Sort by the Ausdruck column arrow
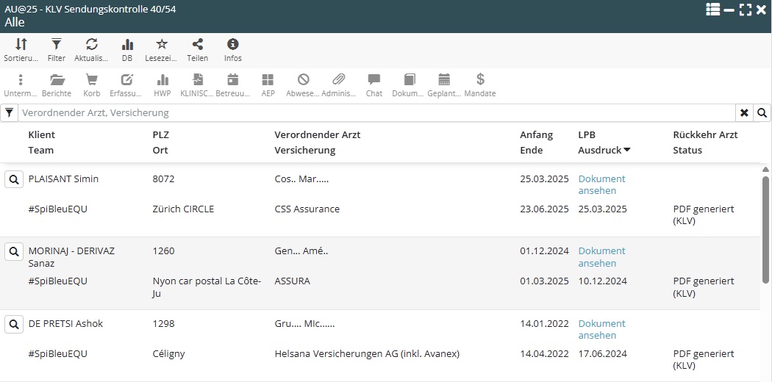Image resolution: width=772 pixels, height=382 pixels. tap(627, 151)
